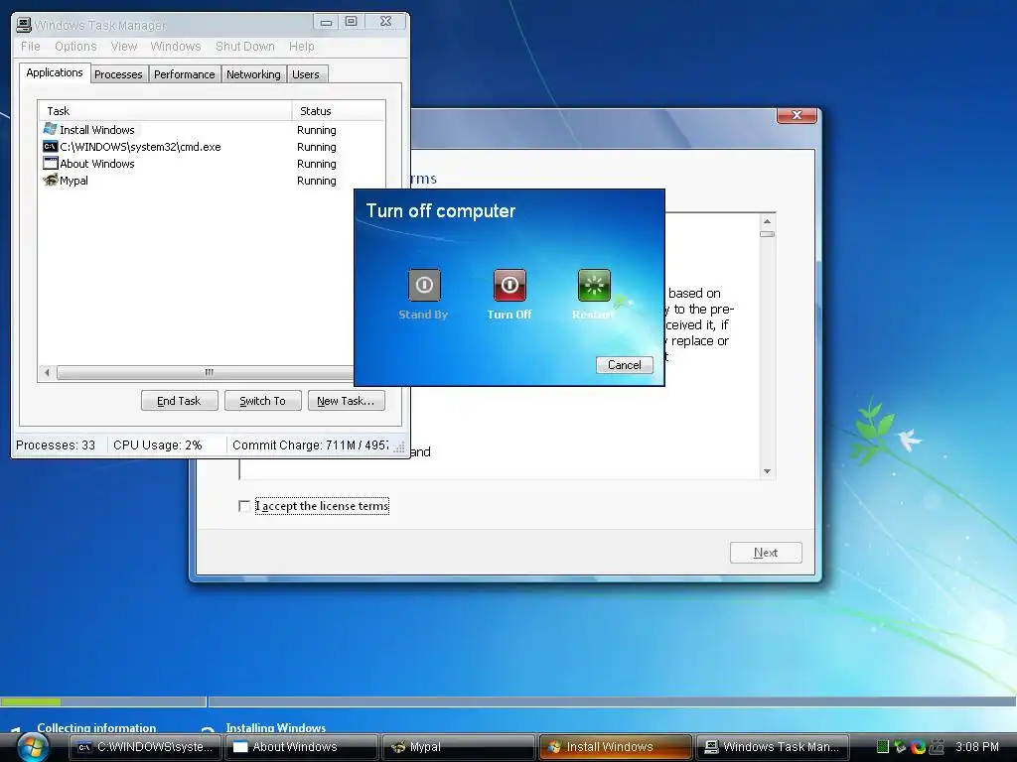The image size is (1017, 762).
Task: Cancel the Turn off computer dialog
Action: tap(624, 365)
